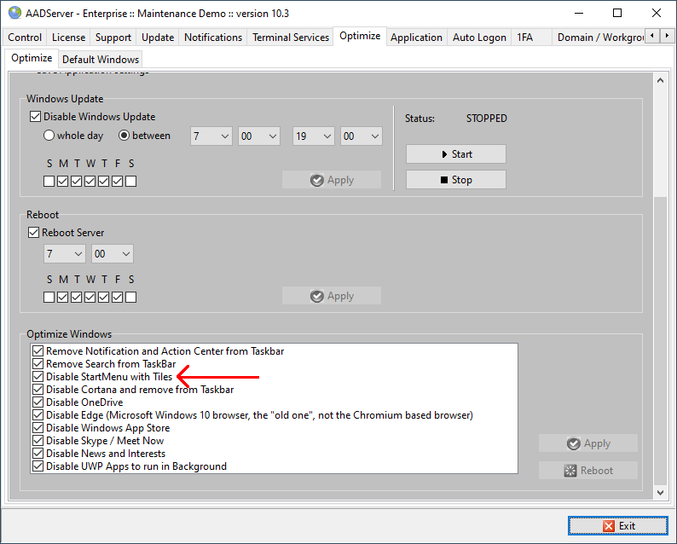The width and height of the screenshot is (677, 544).
Task: Click the vertical scrollbar down arrow
Action: click(x=661, y=492)
